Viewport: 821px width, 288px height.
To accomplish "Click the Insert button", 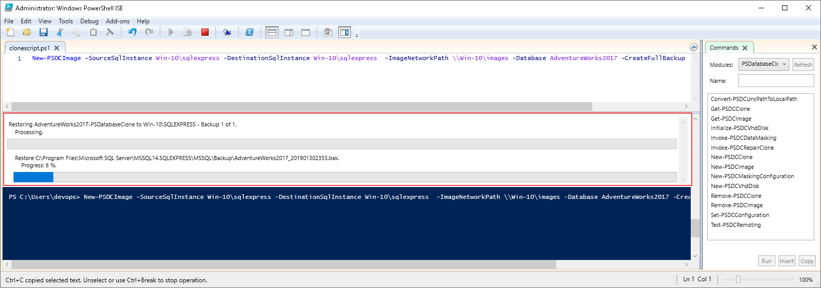I will [787, 261].
